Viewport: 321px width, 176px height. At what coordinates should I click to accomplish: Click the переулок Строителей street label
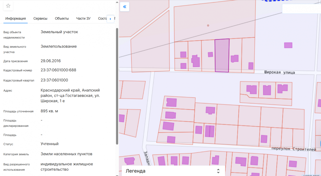click(293, 149)
